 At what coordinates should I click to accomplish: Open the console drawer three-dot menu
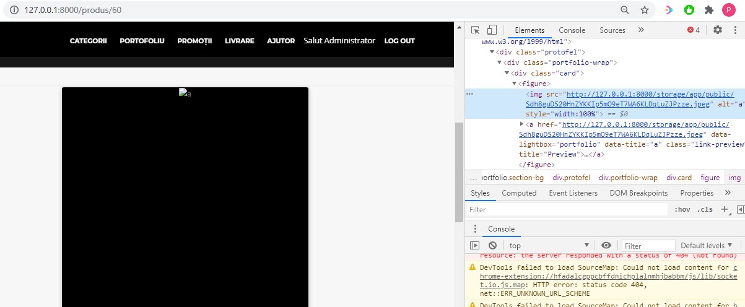pos(475,229)
